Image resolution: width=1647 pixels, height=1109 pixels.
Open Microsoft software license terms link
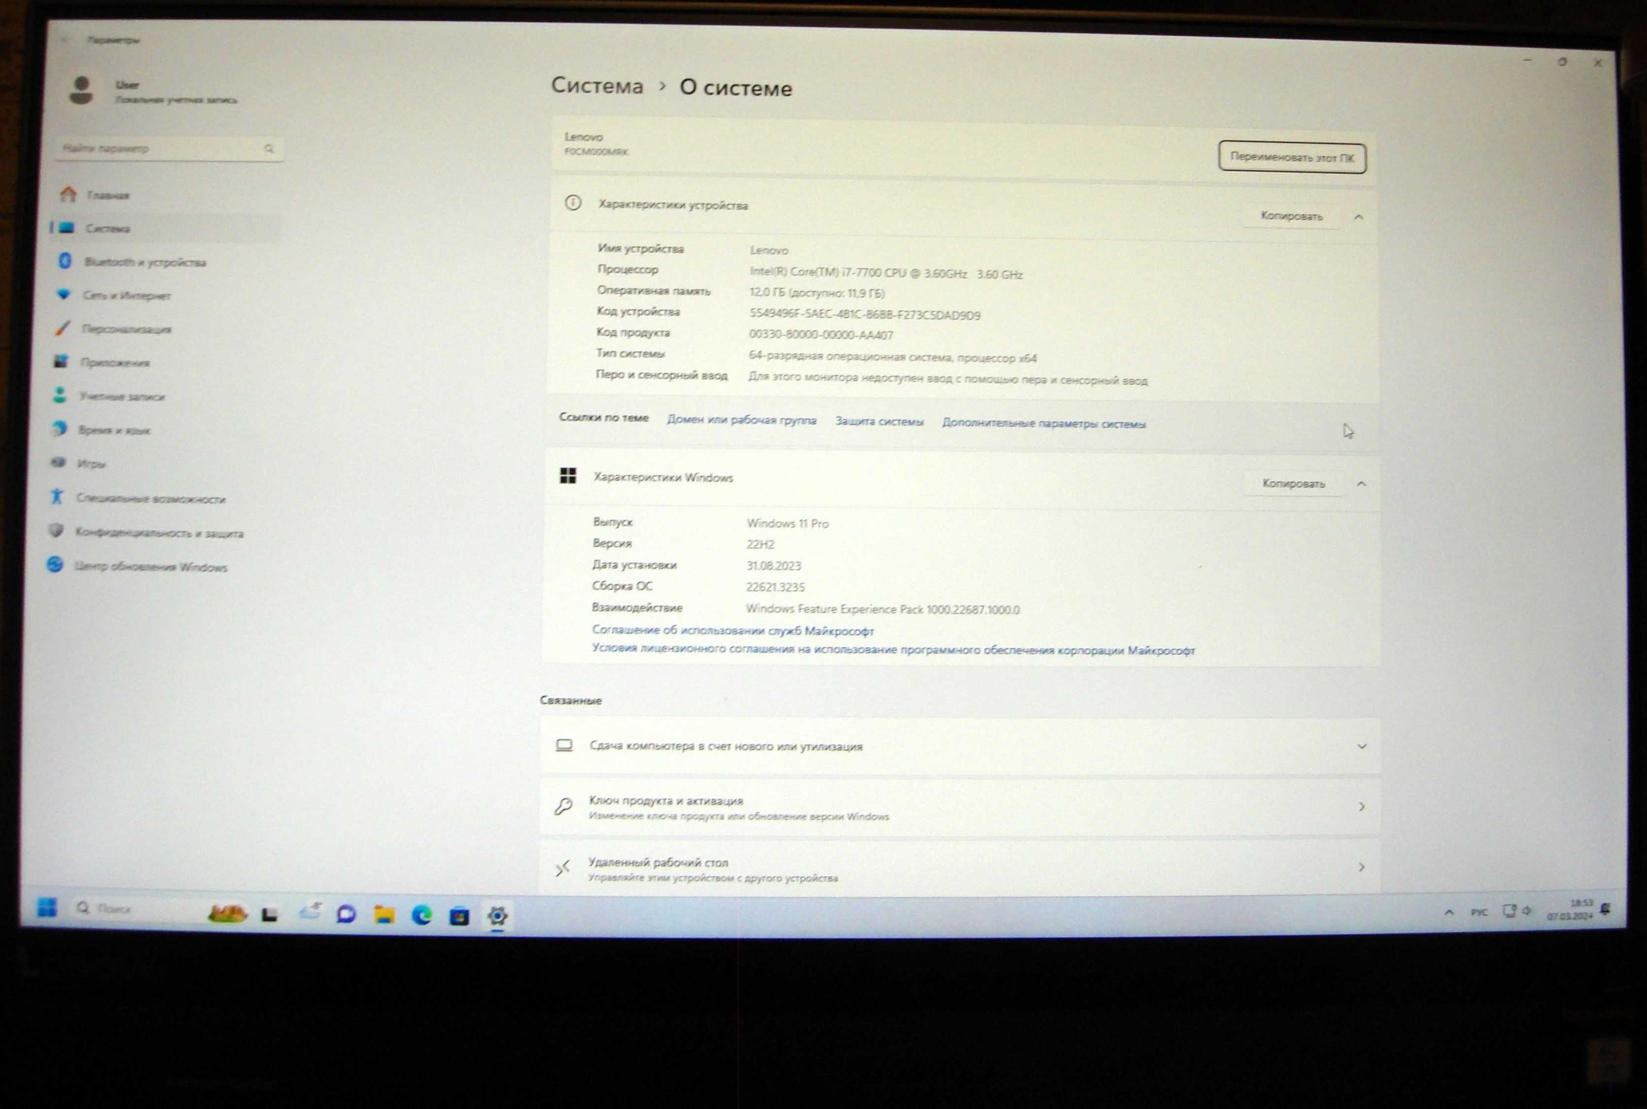[894, 649]
